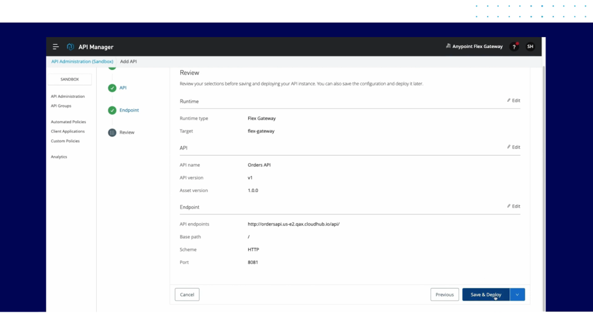Expand the Save & Deploy dropdown arrow
Image resolution: width=593 pixels, height=333 pixels.
pos(517,295)
